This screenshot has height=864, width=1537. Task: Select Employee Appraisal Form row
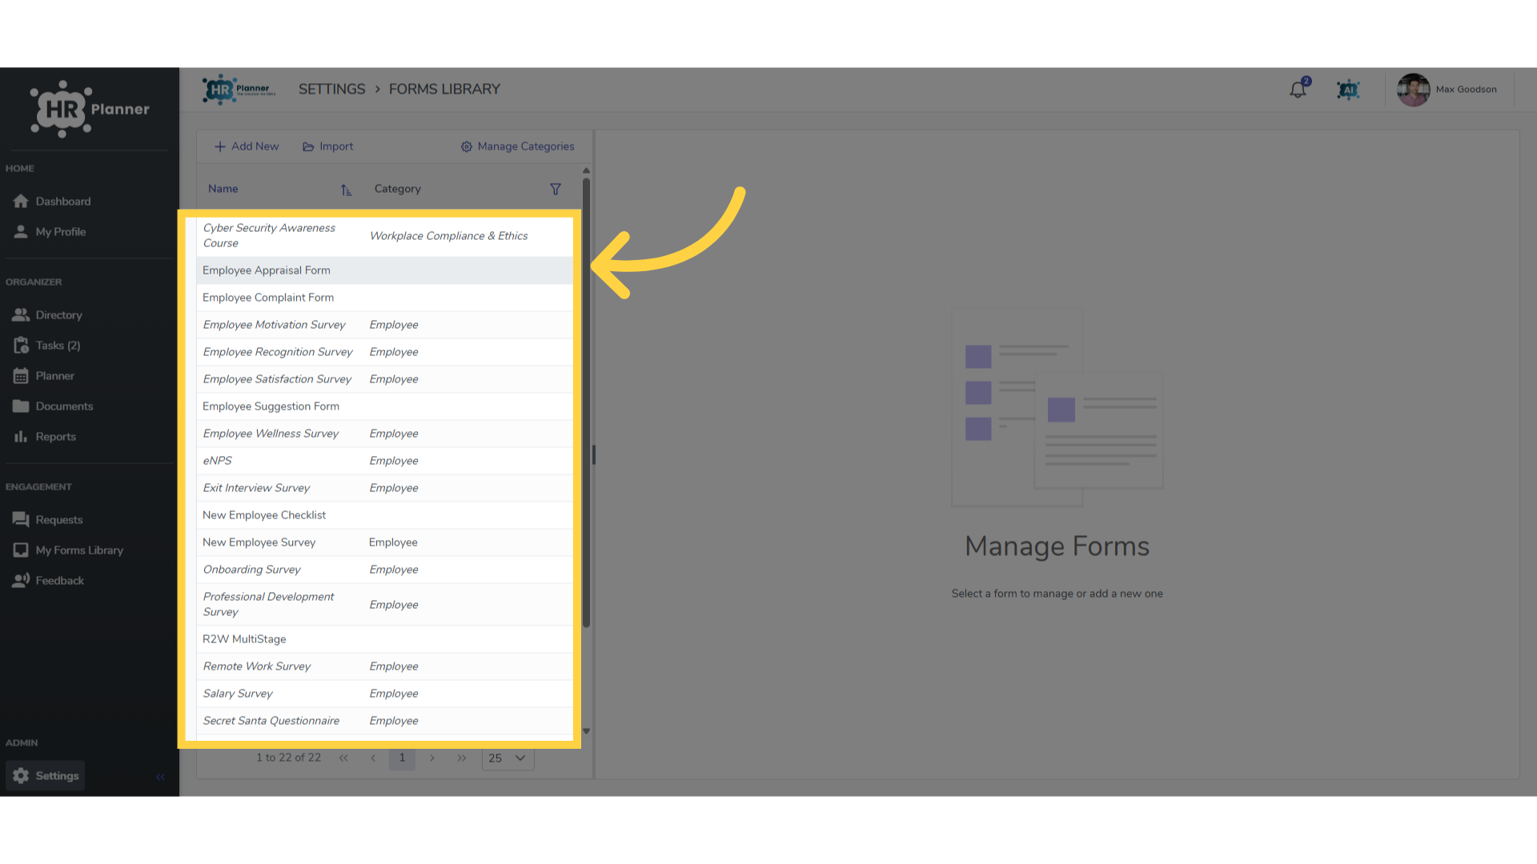[385, 270]
